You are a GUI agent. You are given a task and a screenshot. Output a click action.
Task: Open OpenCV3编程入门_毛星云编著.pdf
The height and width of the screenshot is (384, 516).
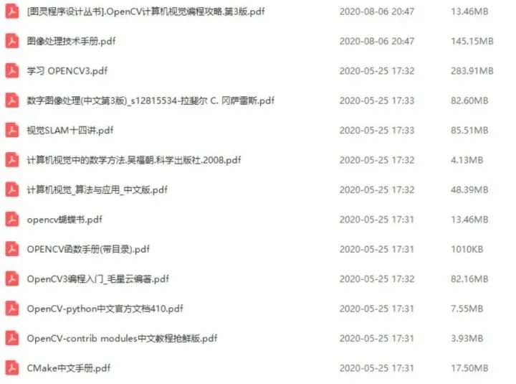click(97, 279)
